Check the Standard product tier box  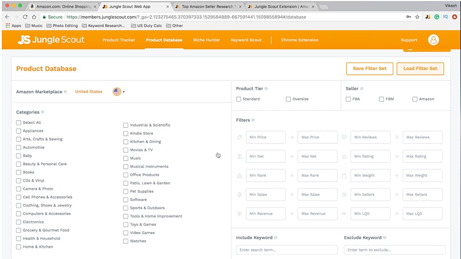[x=238, y=99]
